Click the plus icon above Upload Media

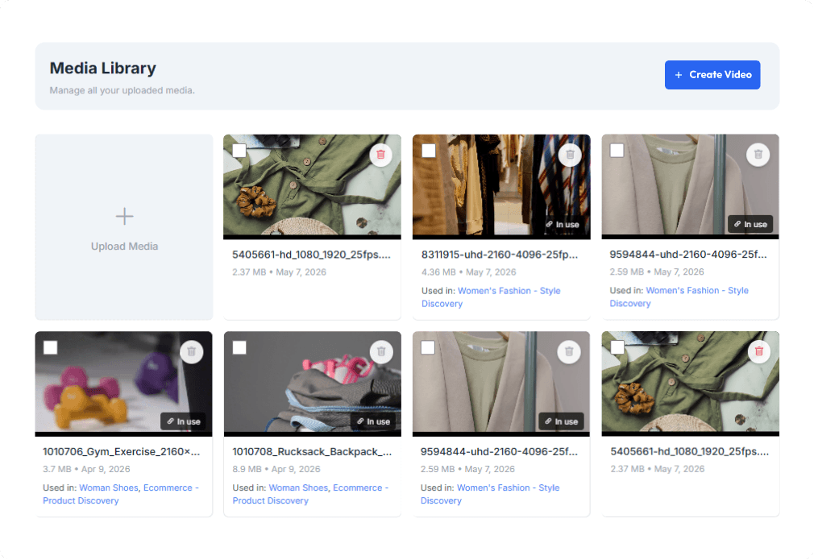[x=124, y=216]
